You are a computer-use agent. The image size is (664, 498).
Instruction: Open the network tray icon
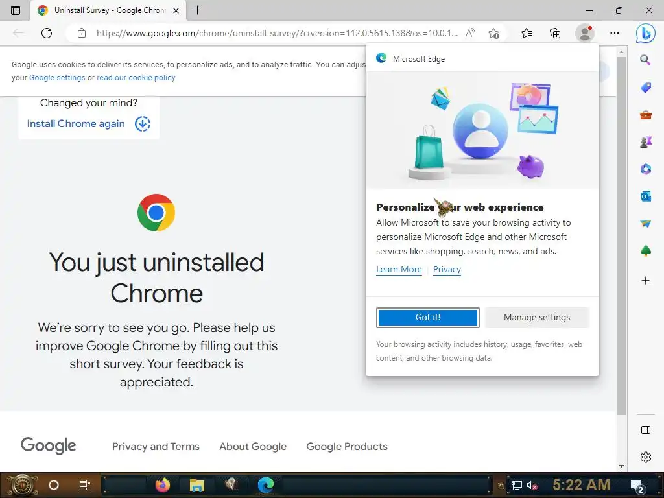(x=517, y=485)
